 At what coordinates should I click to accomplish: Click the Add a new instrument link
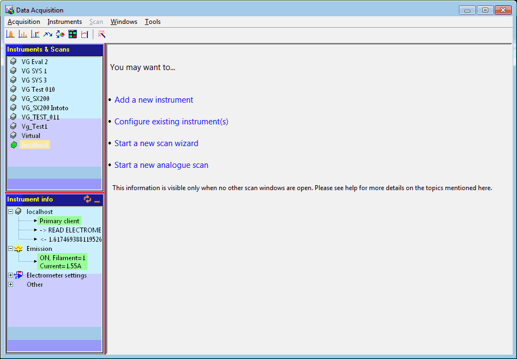(154, 100)
